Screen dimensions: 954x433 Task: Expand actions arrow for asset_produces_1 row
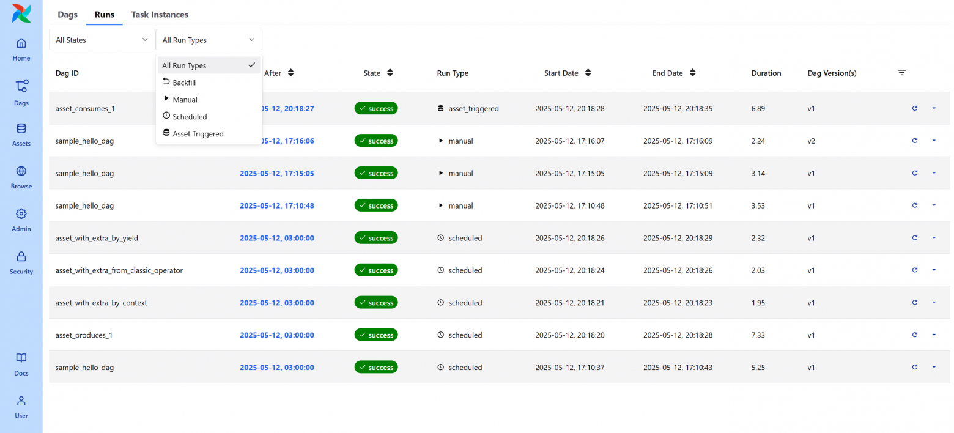pyautogui.click(x=934, y=335)
